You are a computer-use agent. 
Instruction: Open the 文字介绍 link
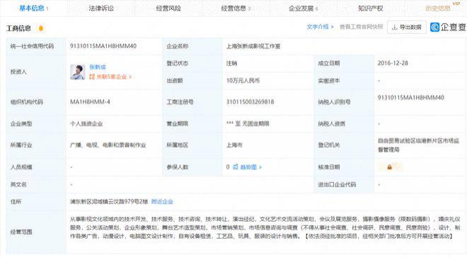[320, 27]
